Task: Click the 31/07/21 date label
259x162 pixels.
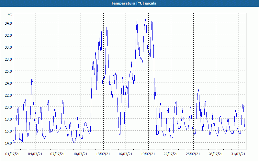Action: click(238, 154)
